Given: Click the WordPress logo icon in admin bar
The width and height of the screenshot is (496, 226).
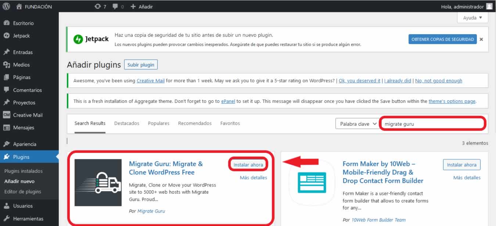Looking at the screenshot, I should (6, 6).
